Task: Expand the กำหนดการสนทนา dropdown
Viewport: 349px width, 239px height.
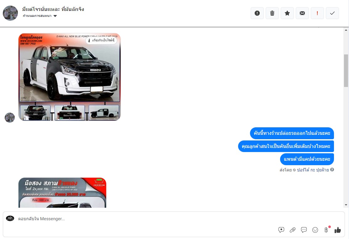Action: (x=40, y=16)
